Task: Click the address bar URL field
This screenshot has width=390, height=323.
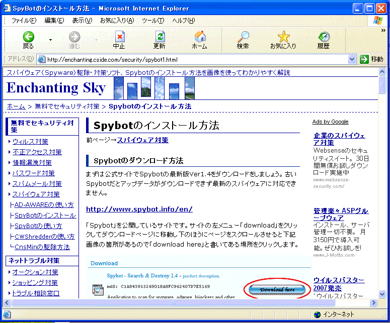Action: [x=197, y=60]
